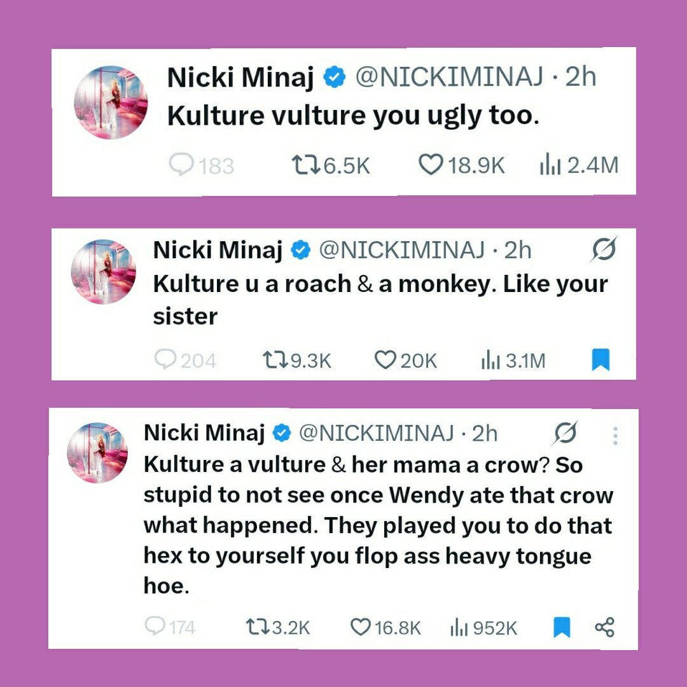Toggle bookmark on the "Like your sister" tweet
The width and height of the screenshot is (687, 687).
click(x=600, y=360)
